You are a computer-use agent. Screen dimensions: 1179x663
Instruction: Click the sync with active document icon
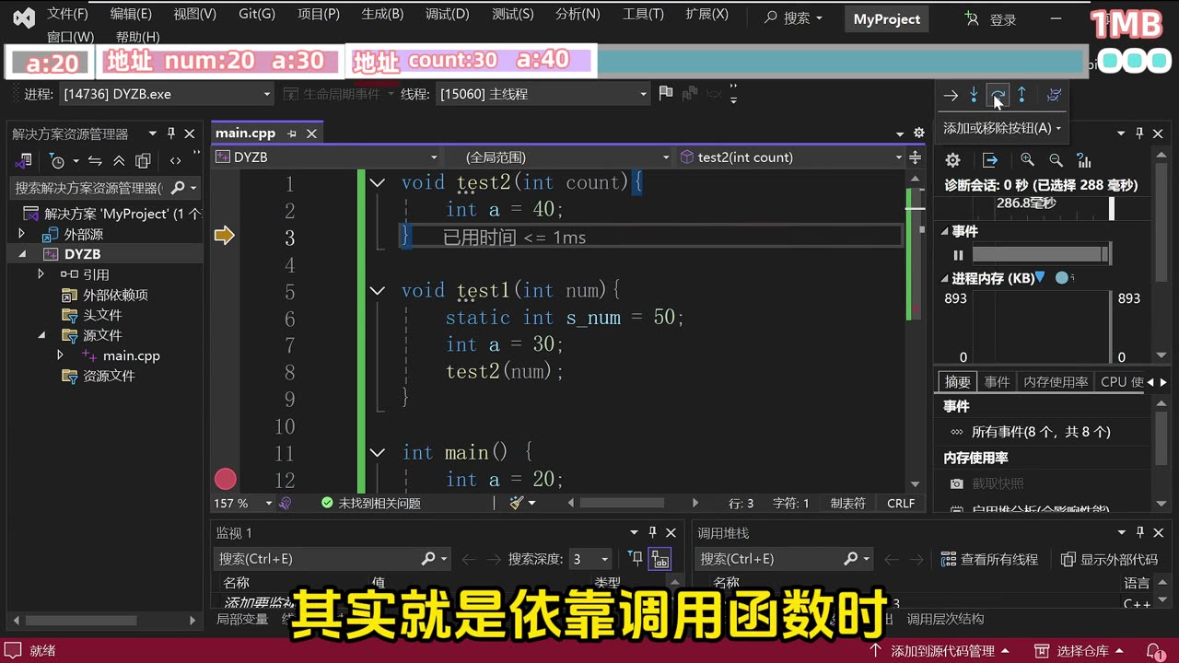pos(95,161)
